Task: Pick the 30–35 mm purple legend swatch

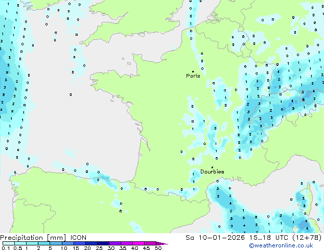Action: 114,243
